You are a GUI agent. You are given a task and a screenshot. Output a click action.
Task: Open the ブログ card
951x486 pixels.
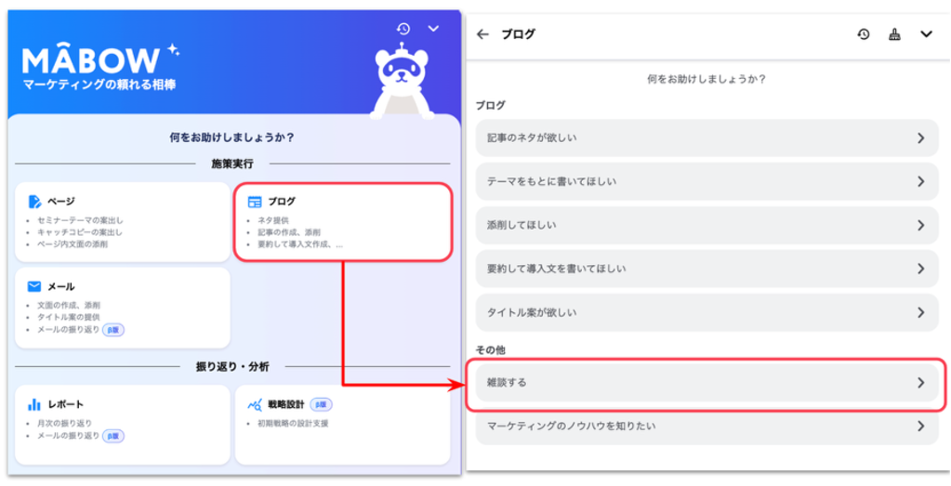coord(342,221)
